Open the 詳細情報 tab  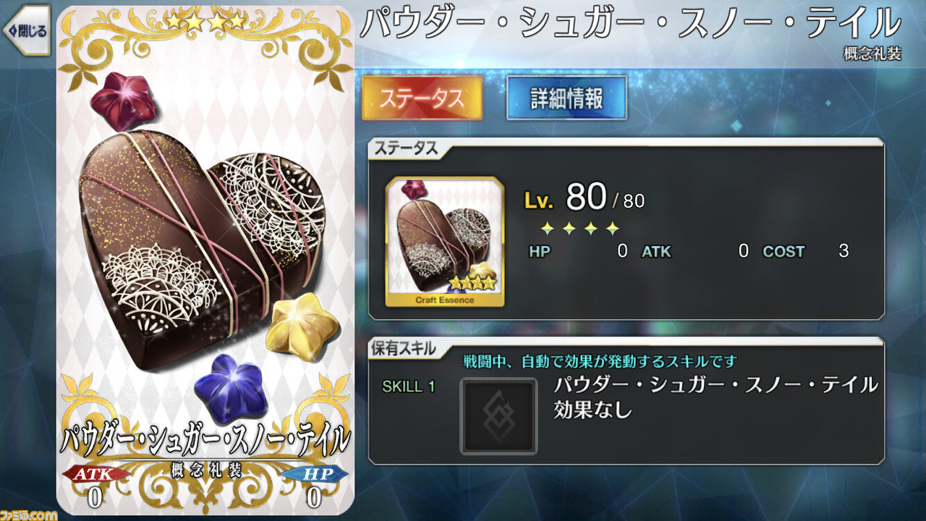point(566,98)
